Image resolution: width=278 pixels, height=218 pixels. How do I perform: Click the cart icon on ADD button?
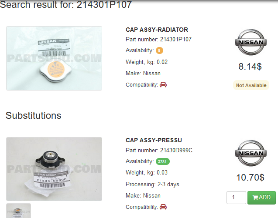click(255, 197)
